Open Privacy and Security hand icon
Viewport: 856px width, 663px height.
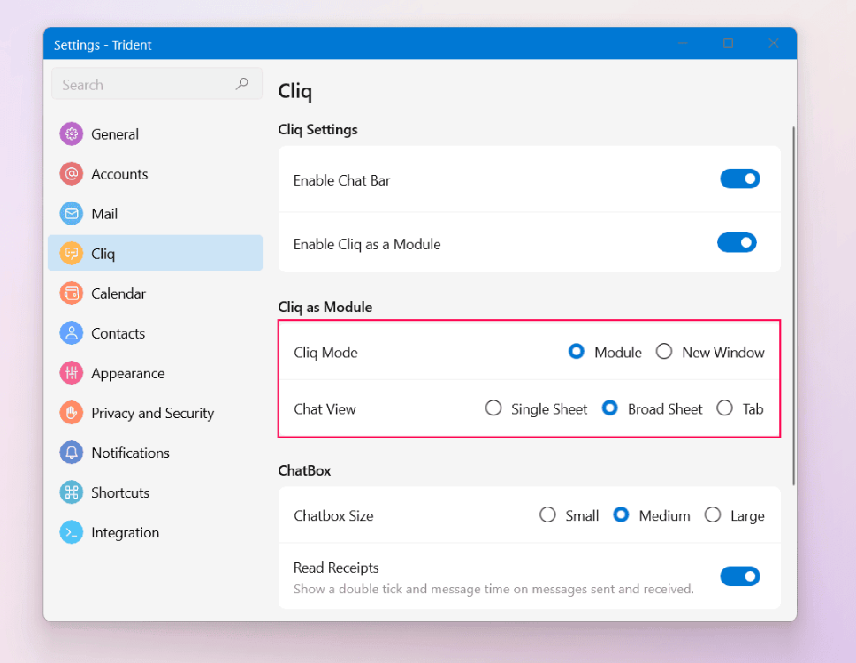click(71, 413)
